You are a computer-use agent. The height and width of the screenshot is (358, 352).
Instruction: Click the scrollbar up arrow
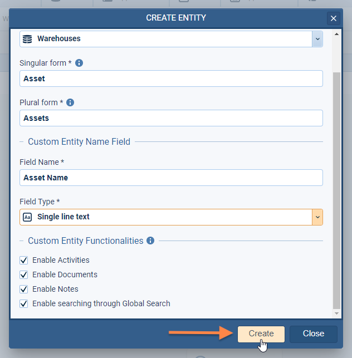pos(336,35)
